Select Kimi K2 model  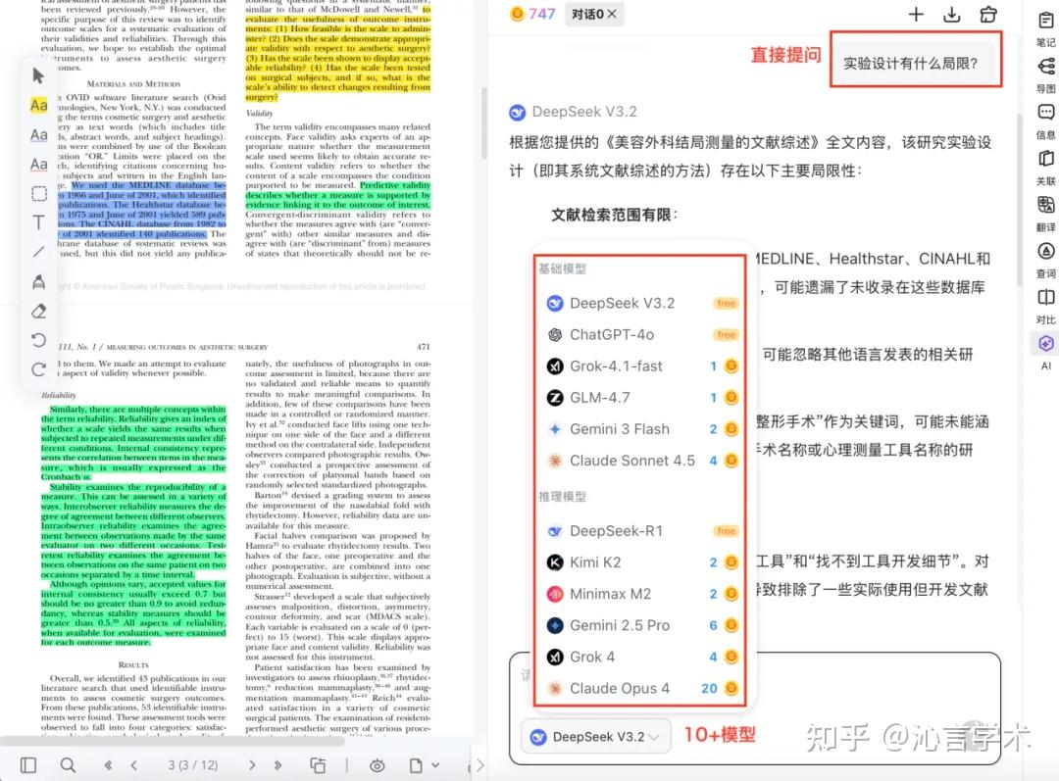pos(641,562)
